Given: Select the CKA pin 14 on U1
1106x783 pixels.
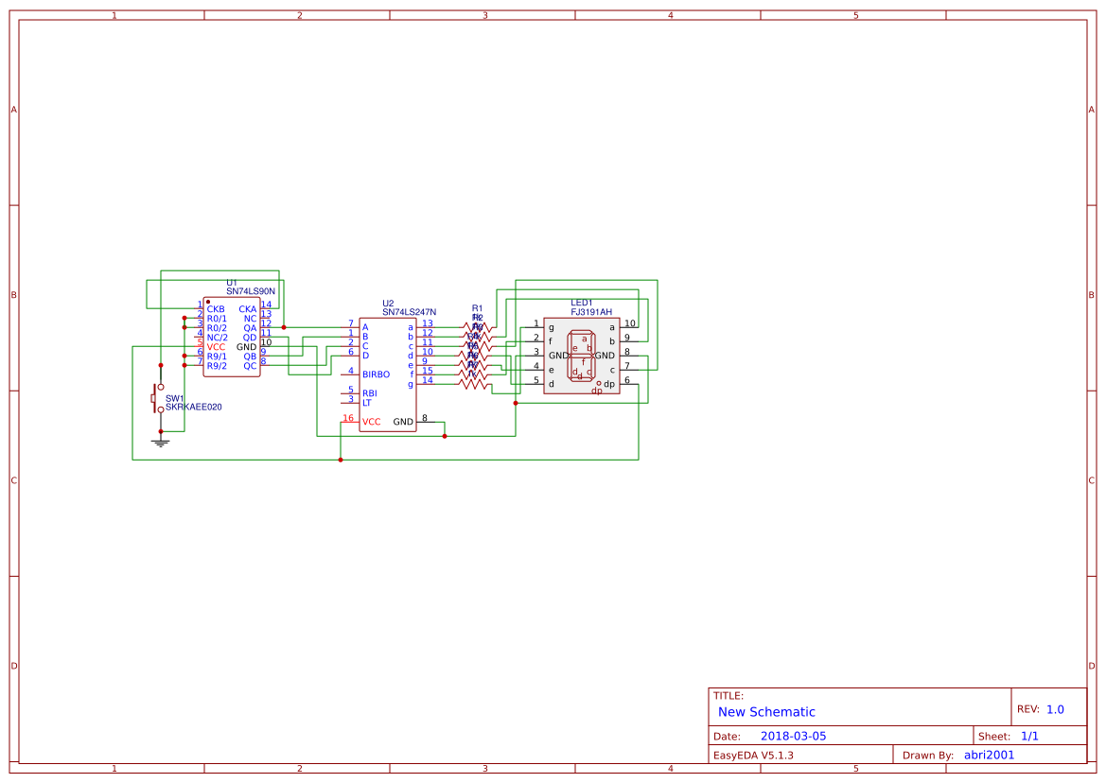Looking at the screenshot, I should (248, 309).
